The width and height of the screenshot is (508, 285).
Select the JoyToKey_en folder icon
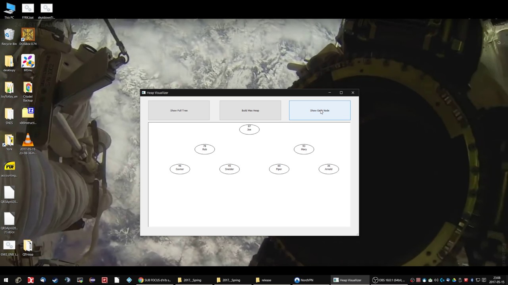pyautogui.click(x=9, y=90)
